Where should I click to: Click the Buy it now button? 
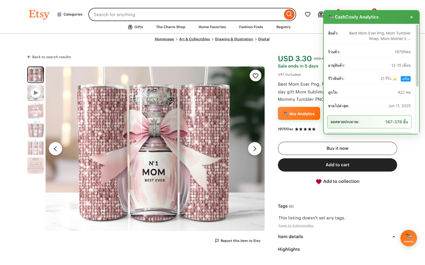(x=337, y=148)
